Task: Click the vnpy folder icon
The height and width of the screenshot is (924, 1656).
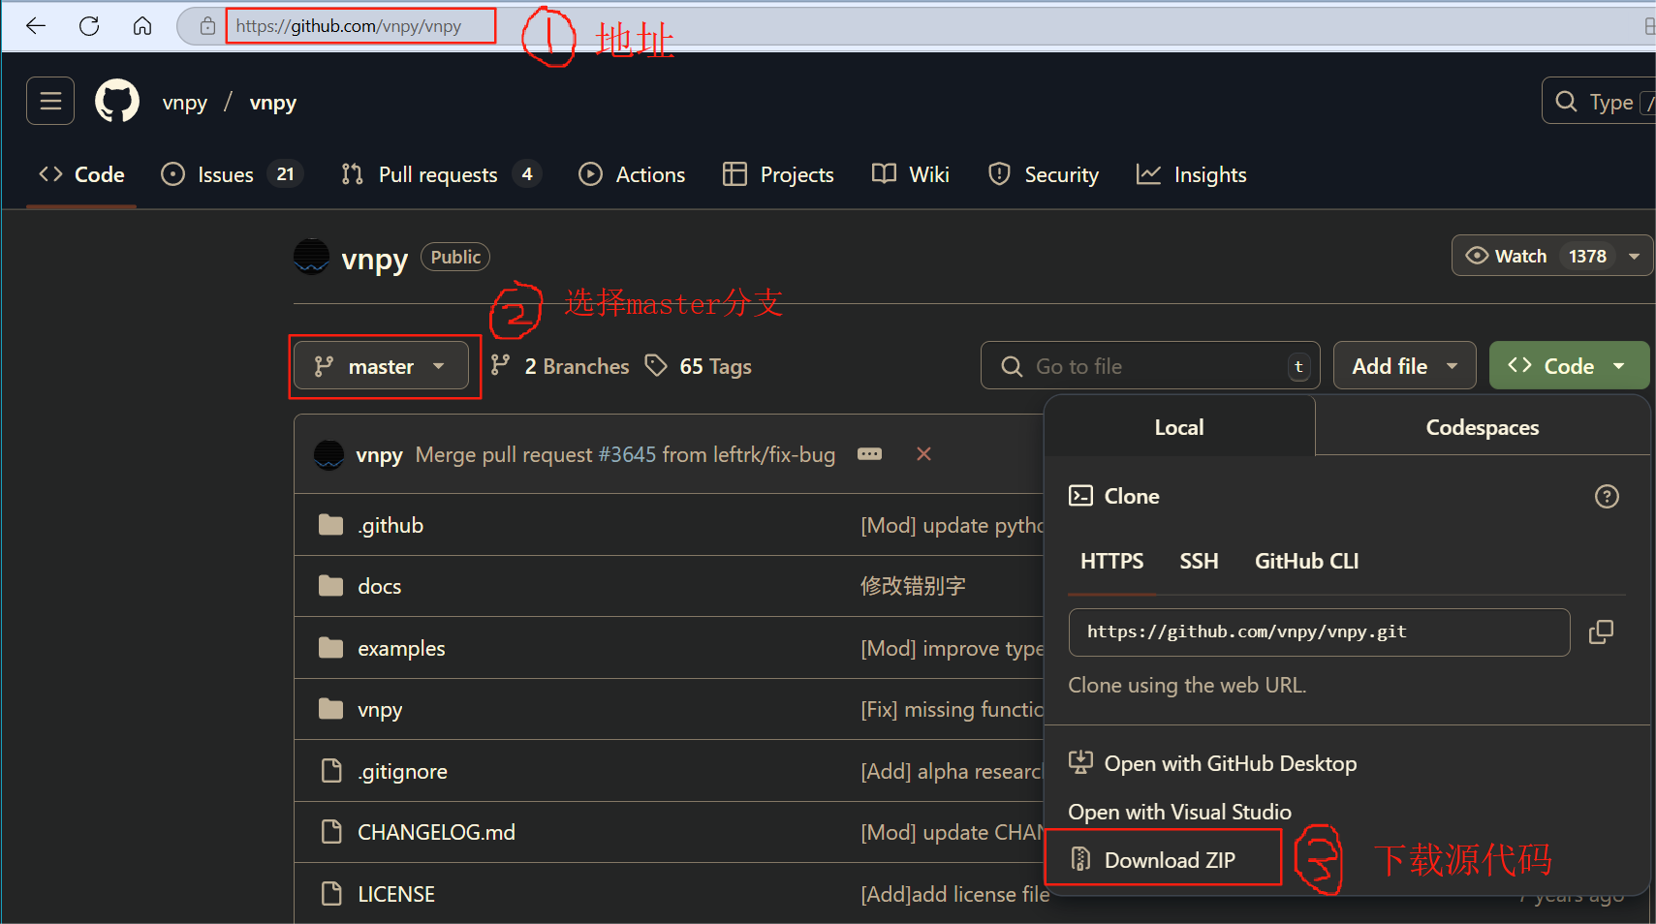Action: coord(331,710)
